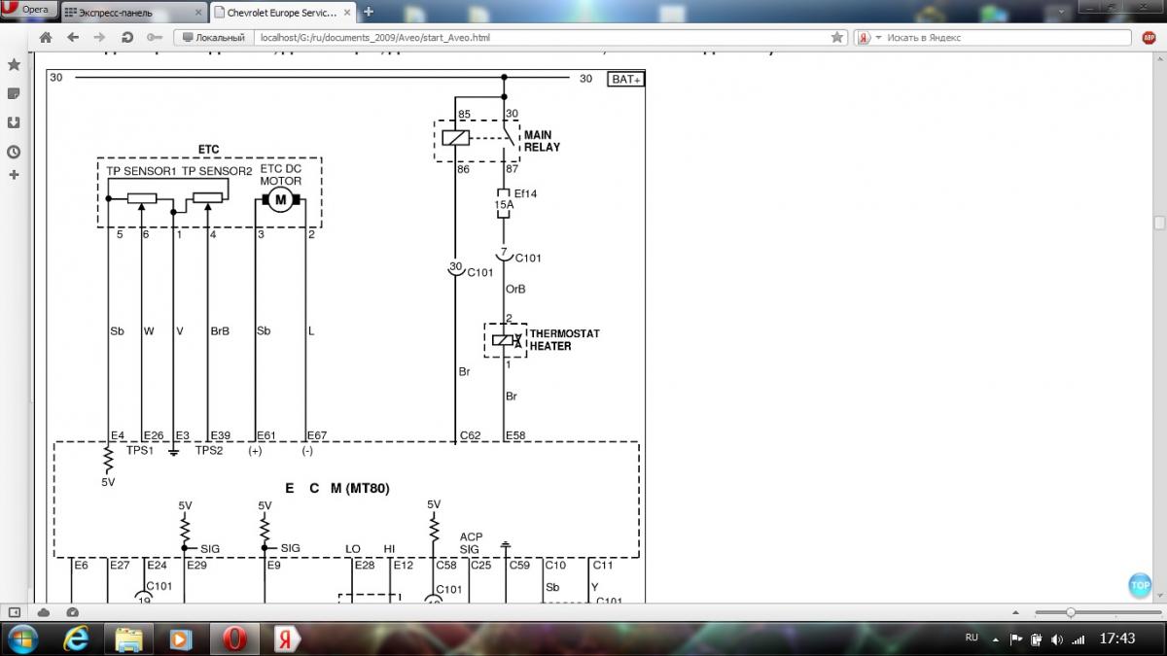This screenshot has height=656, width=1167.
Task: Click the Искать в Яндекс search field
Action: [1007, 37]
